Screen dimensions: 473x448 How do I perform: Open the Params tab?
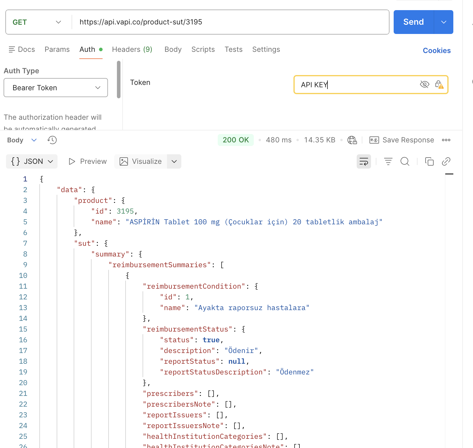57,49
